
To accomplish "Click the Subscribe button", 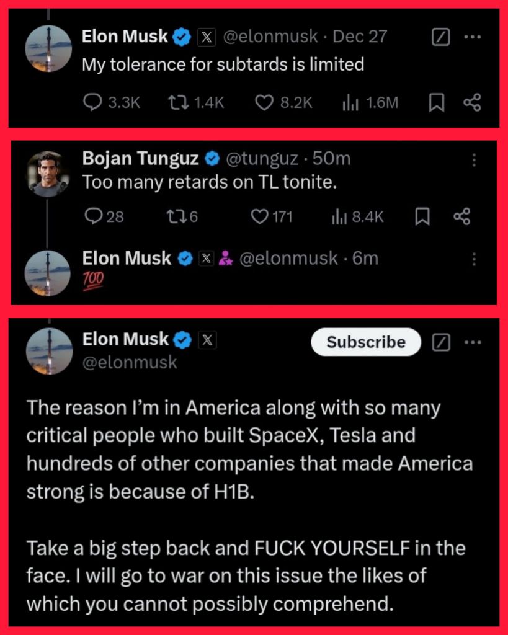I will (x=366, y=342).
